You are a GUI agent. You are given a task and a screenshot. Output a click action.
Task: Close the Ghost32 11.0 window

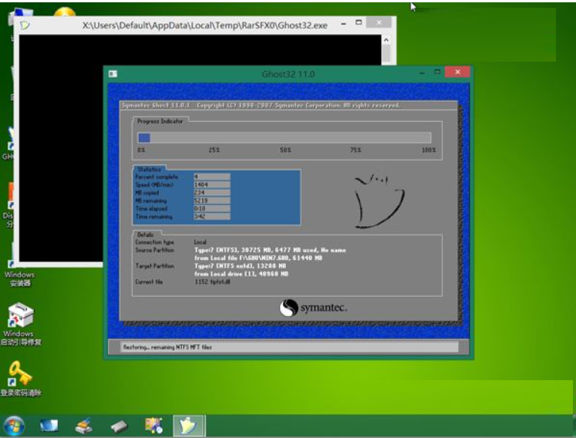(458, 73)
